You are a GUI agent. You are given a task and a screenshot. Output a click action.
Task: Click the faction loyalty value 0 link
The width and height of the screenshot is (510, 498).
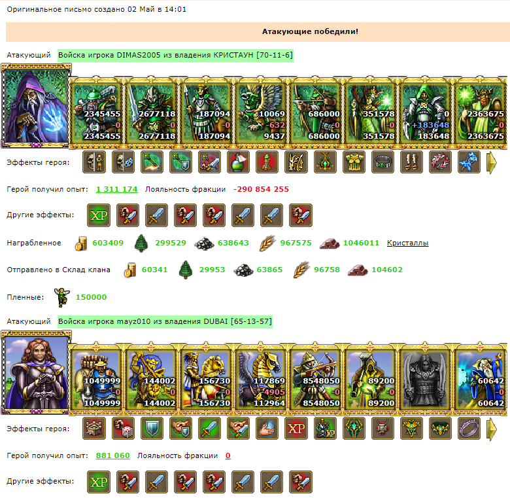228,455
